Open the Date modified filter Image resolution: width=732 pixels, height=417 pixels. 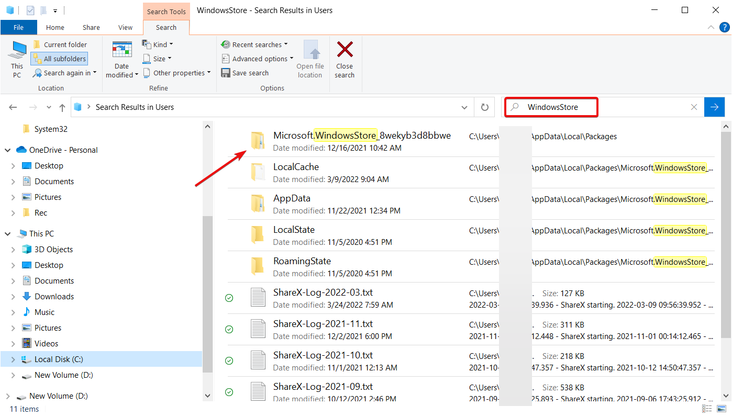click(122, 59)
